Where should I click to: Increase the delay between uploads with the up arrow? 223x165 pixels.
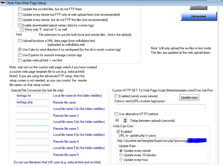125,120
